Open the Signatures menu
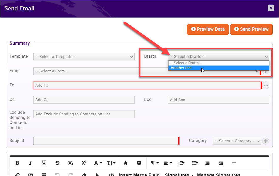This screenshot has height=176, width=279. pyautogui.click(x=179, y=174)
